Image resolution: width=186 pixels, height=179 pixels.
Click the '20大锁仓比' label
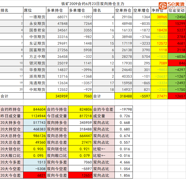[x=11, y=149]
